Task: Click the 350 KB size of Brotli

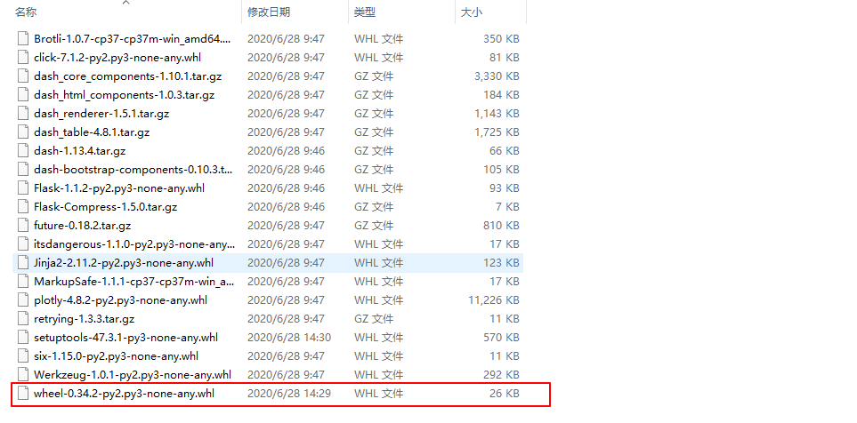Action: pos(501,39)
